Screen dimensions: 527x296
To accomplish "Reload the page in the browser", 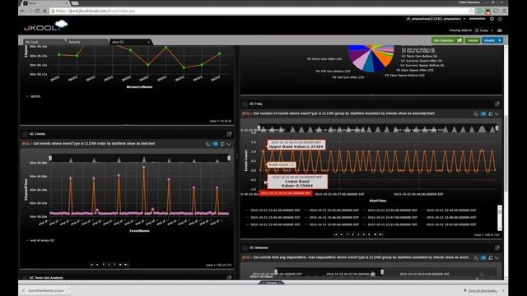I will (x=37, y=11).
